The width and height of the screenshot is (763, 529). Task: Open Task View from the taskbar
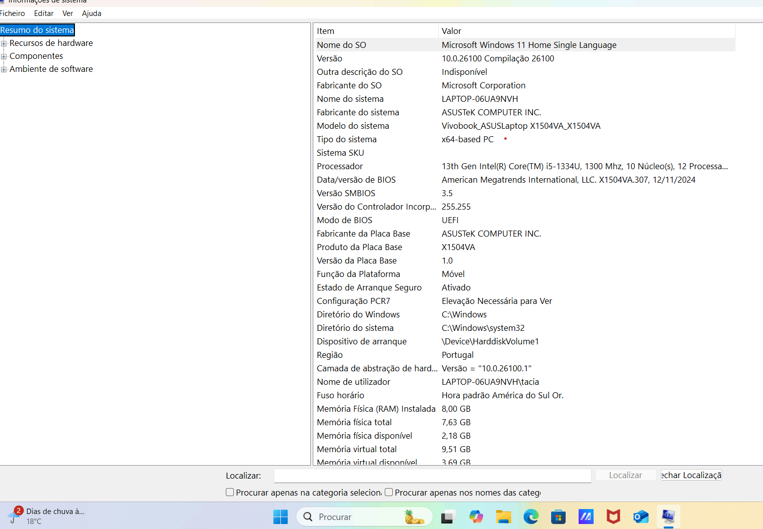click(447, 517)
